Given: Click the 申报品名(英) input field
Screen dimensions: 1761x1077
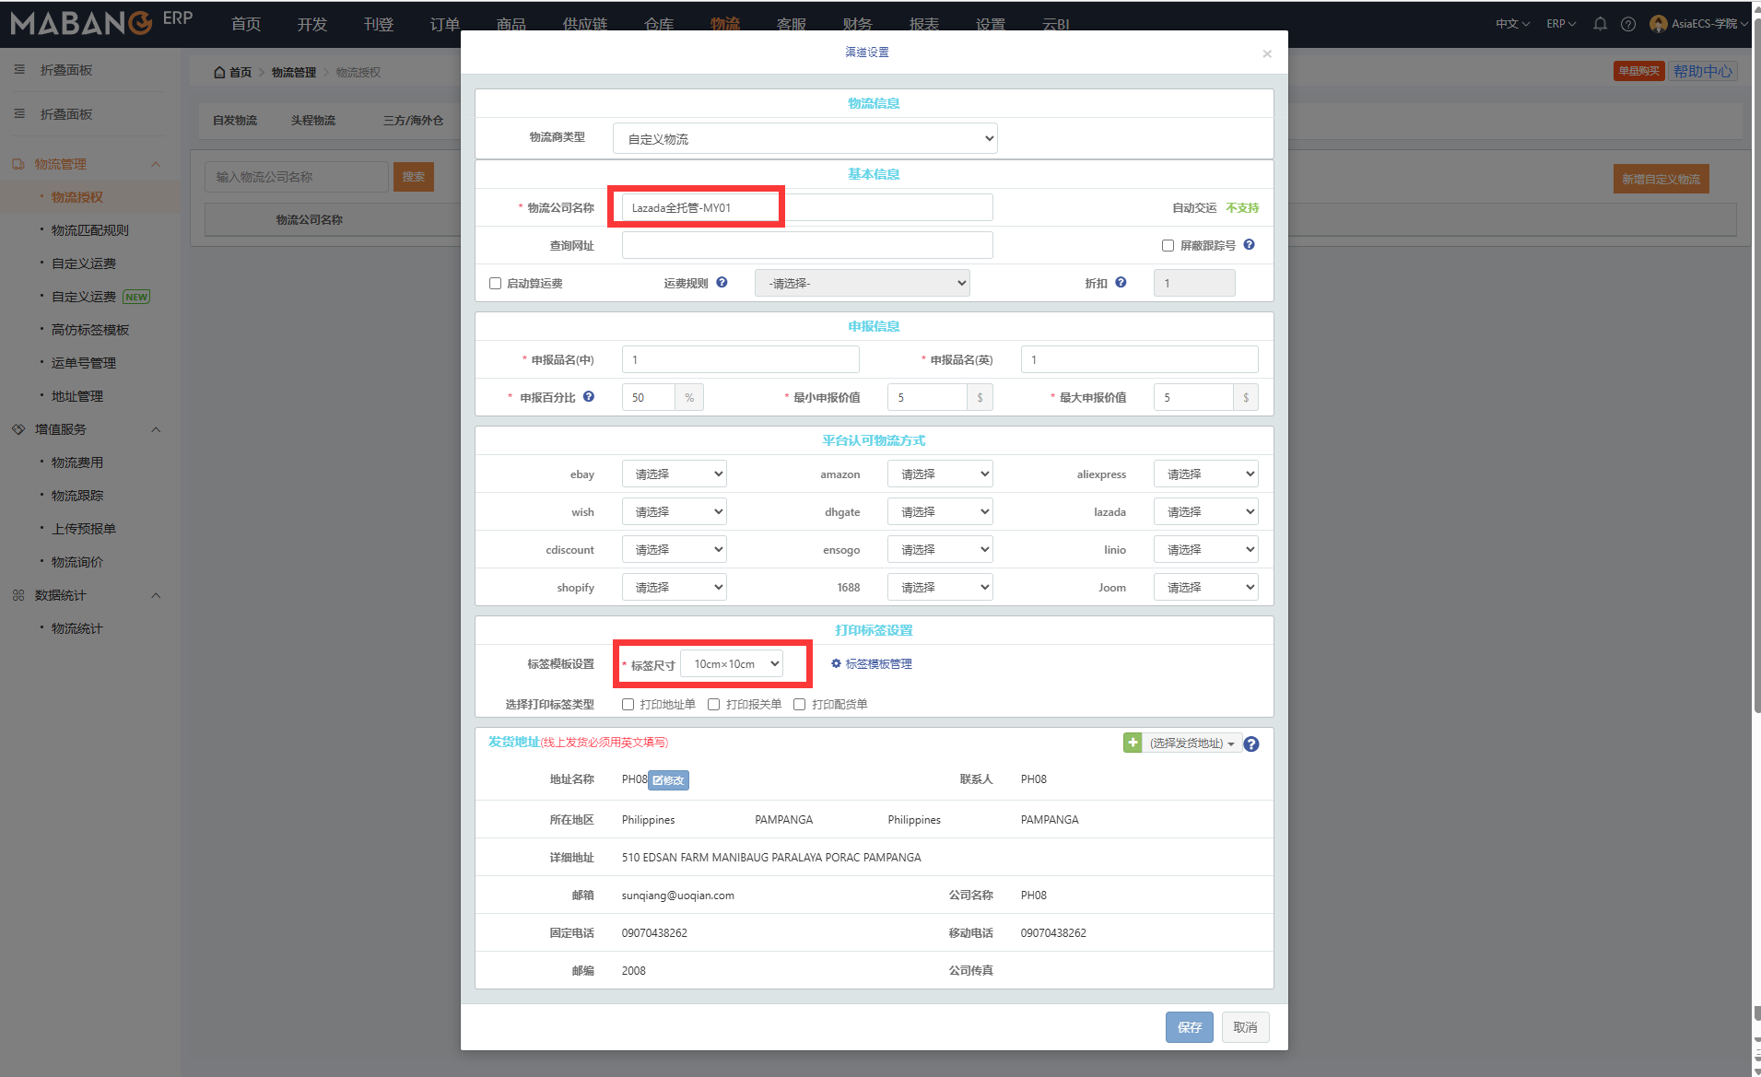Looking at the screenshot, I should click(1139, 359).
